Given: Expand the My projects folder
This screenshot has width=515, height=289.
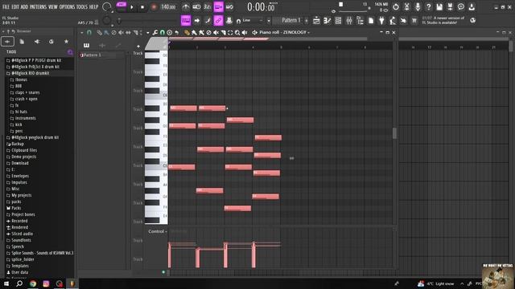Looking at the screenshot, I should pyautogui.click(x=22, y=195).
